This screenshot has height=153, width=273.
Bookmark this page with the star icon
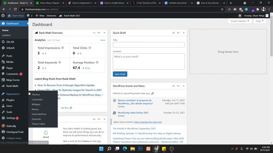pos(222,9)
